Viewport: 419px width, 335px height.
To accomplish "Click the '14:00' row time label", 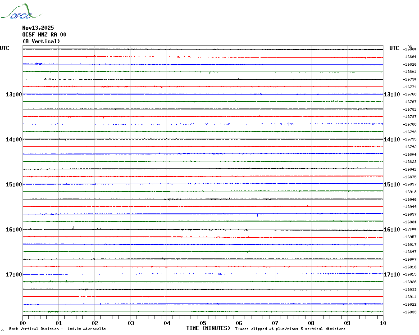I will pyautogui.click(x=14, y=140).
